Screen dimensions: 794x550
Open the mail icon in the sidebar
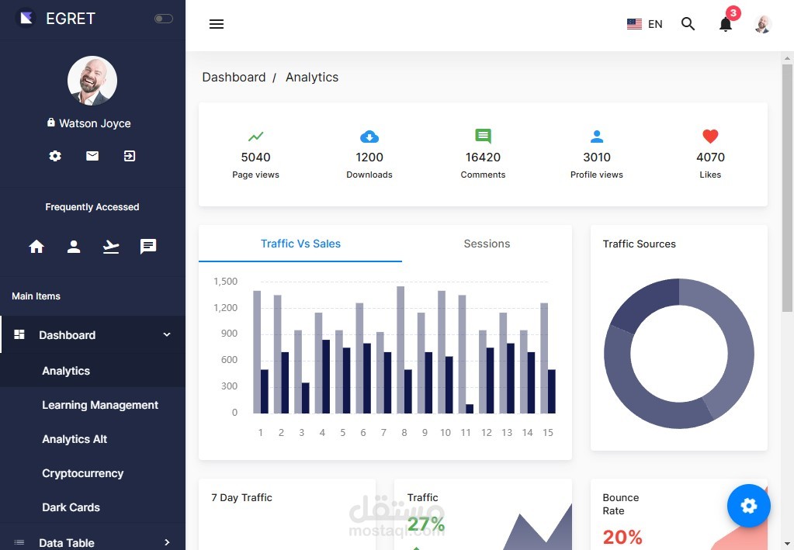[92, 156]
